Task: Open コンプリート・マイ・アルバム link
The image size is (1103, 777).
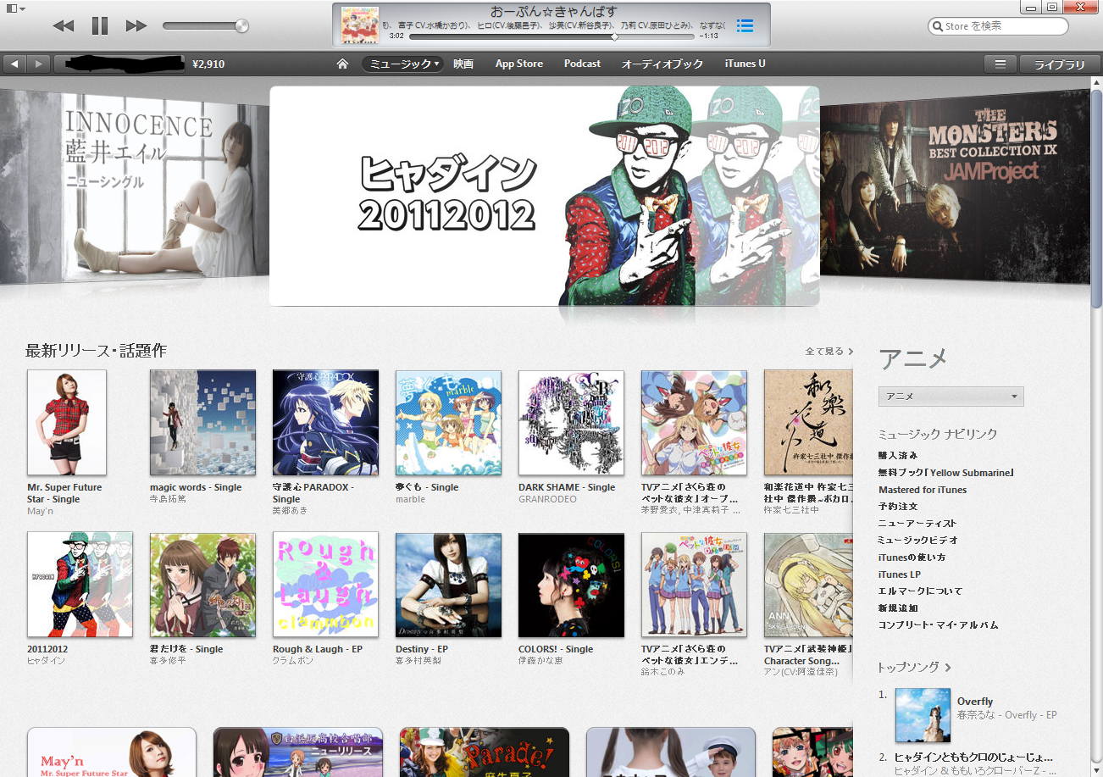Action: click(939, 624)
